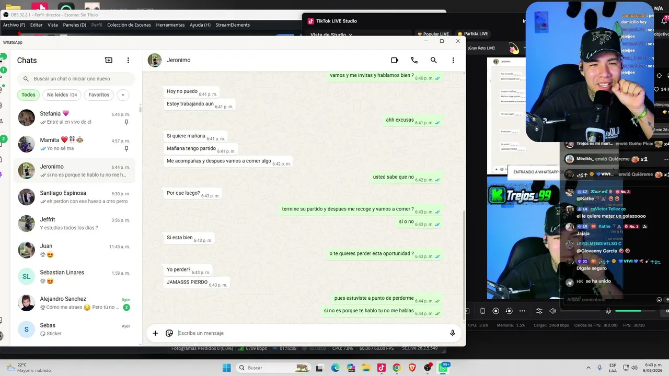Screen dimensions: 669x376
Task: Focus the Buscar un chat search field
Action: click(x=76, y=79)
